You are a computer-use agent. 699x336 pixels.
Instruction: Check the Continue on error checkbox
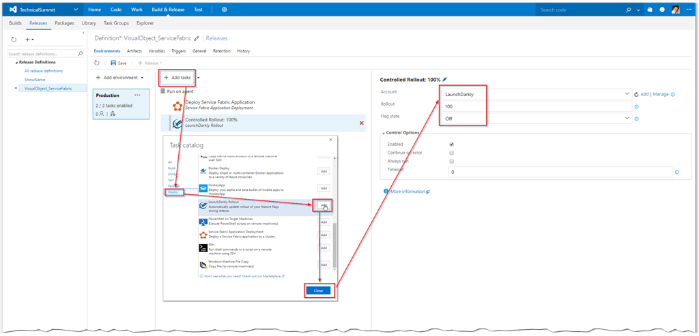point(452,153)
